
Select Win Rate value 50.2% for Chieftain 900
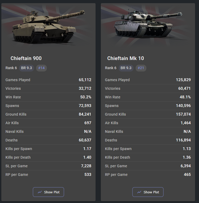pyautogui.click(x=86, y=97)
